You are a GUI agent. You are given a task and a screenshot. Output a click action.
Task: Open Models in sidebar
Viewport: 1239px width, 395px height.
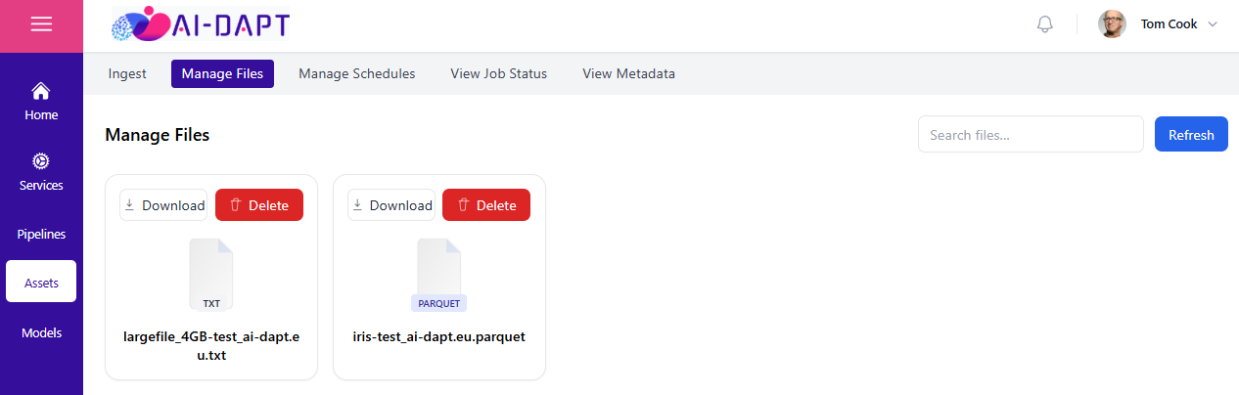pyautogui.click(x=41, y=332)
